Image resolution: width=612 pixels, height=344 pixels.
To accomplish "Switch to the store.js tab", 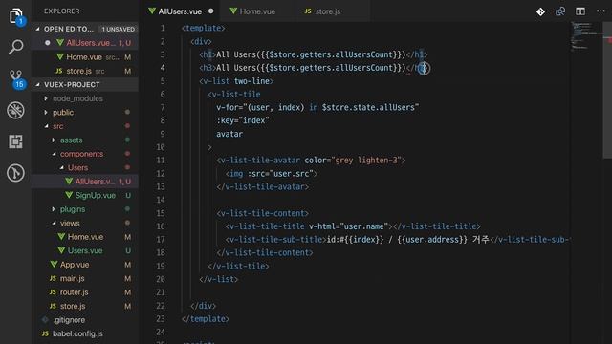I will (327, 11).
